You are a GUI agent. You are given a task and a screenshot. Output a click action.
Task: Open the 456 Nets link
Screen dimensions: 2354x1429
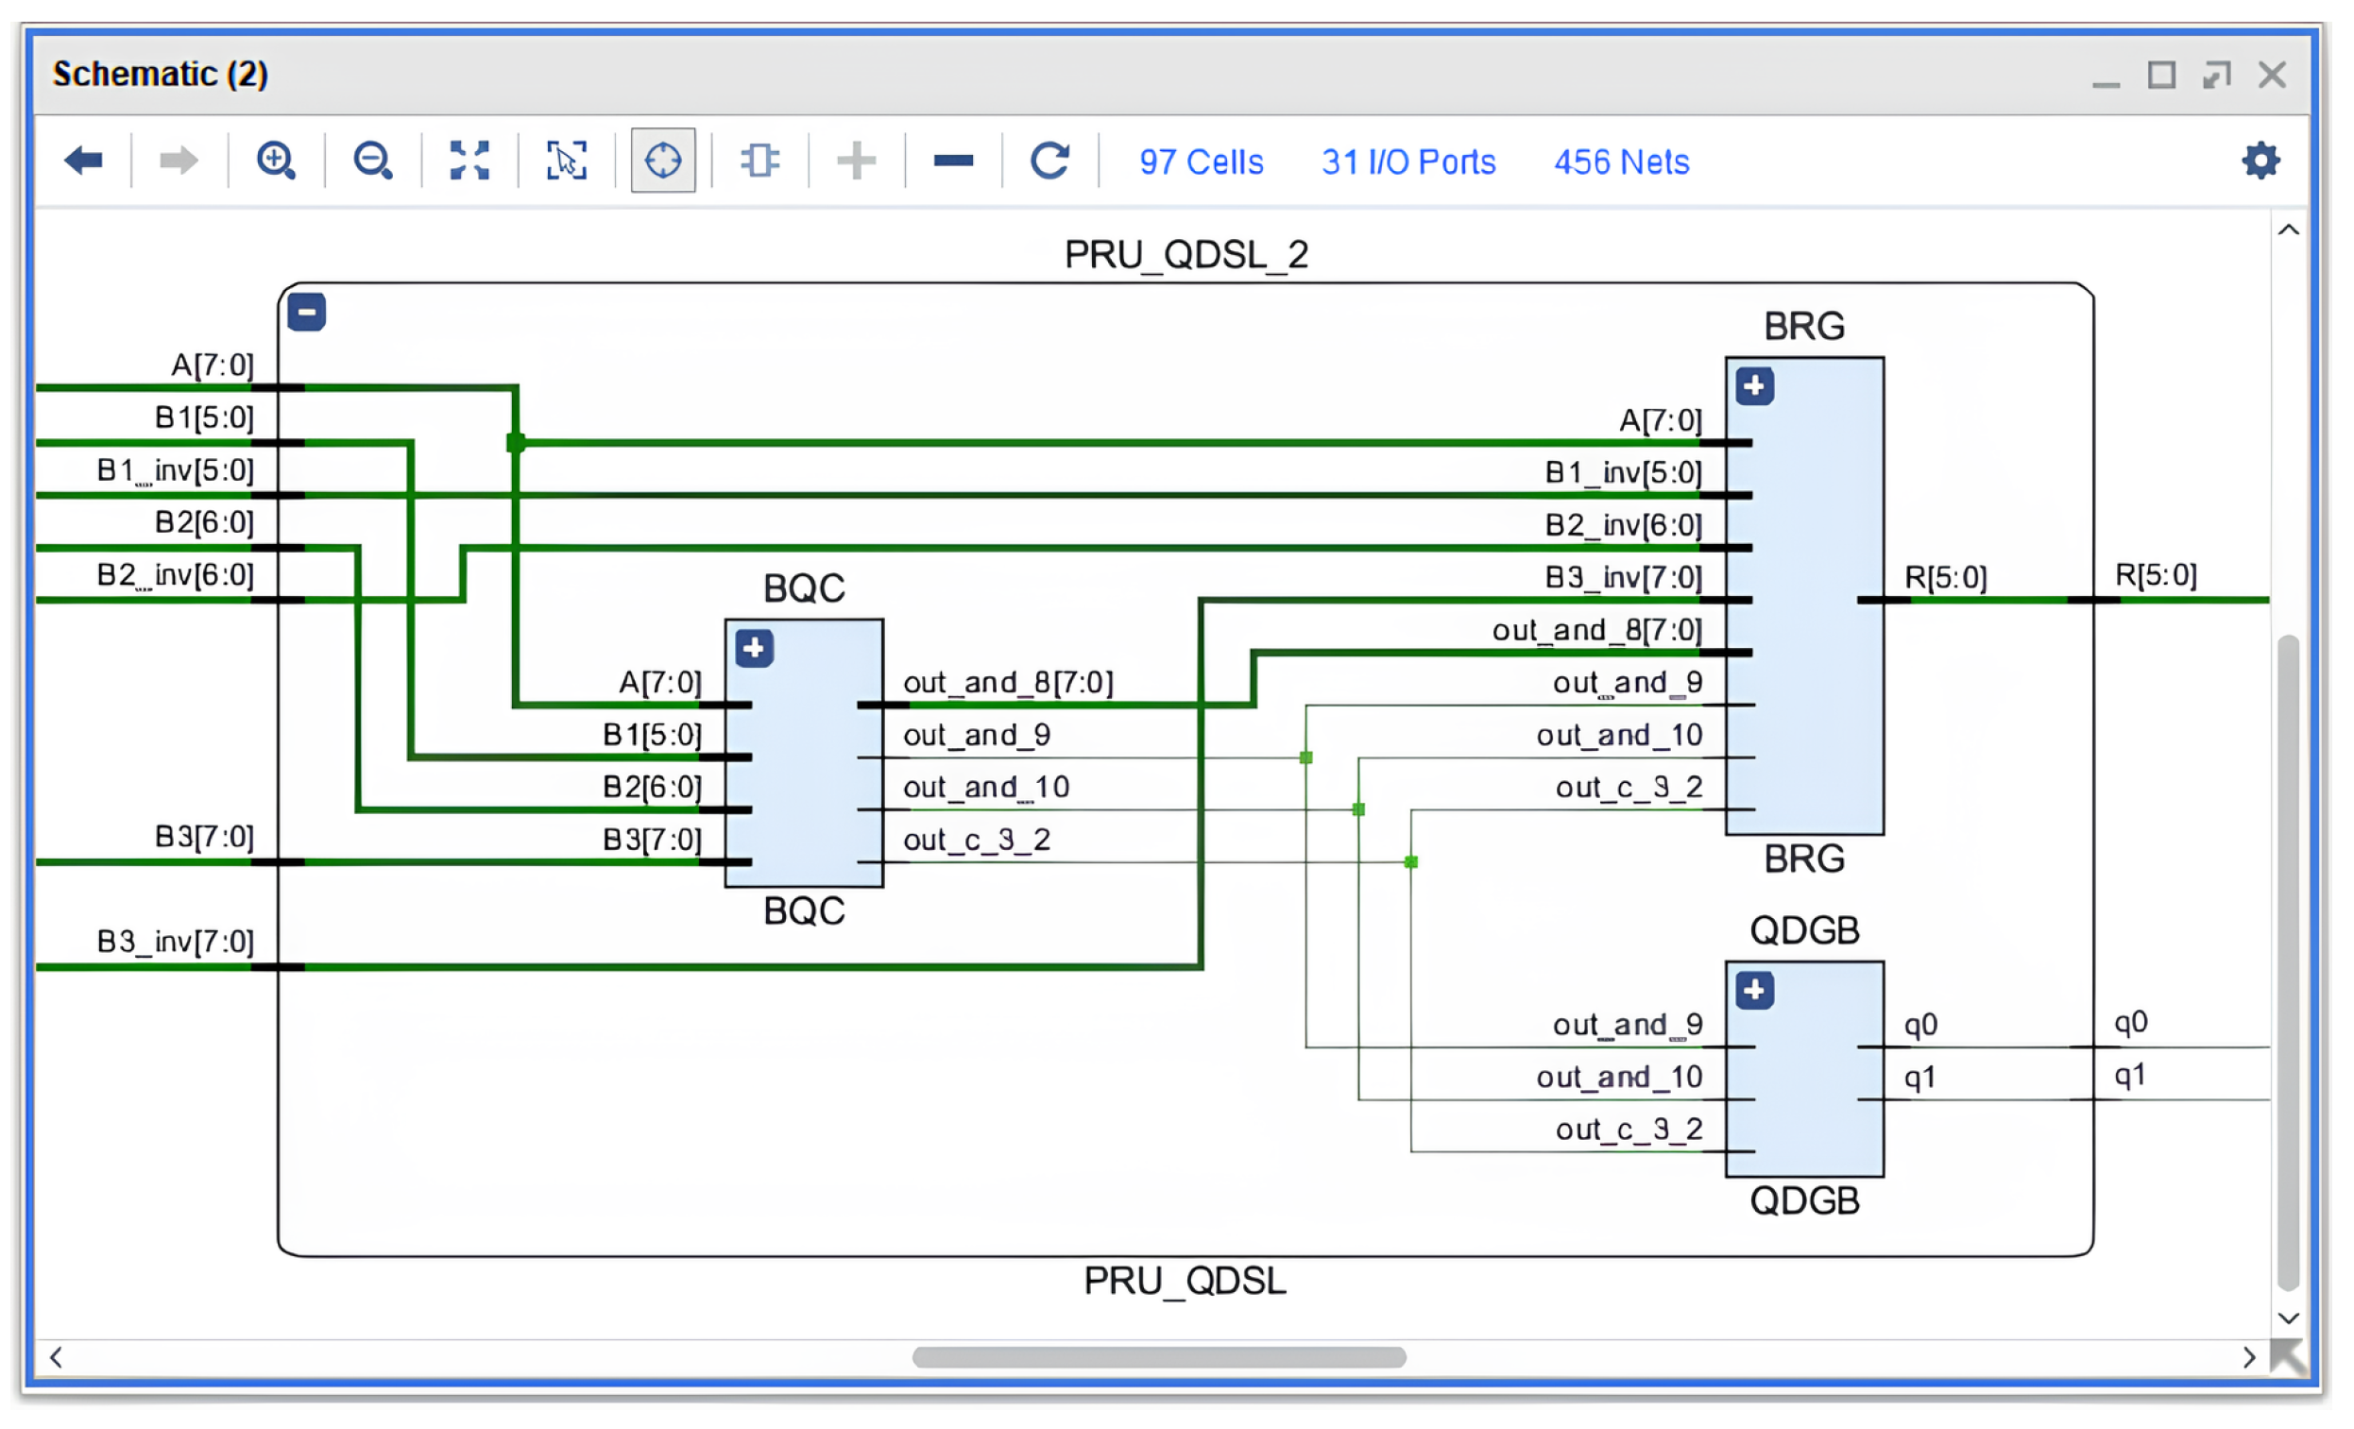click(1621, 162)
